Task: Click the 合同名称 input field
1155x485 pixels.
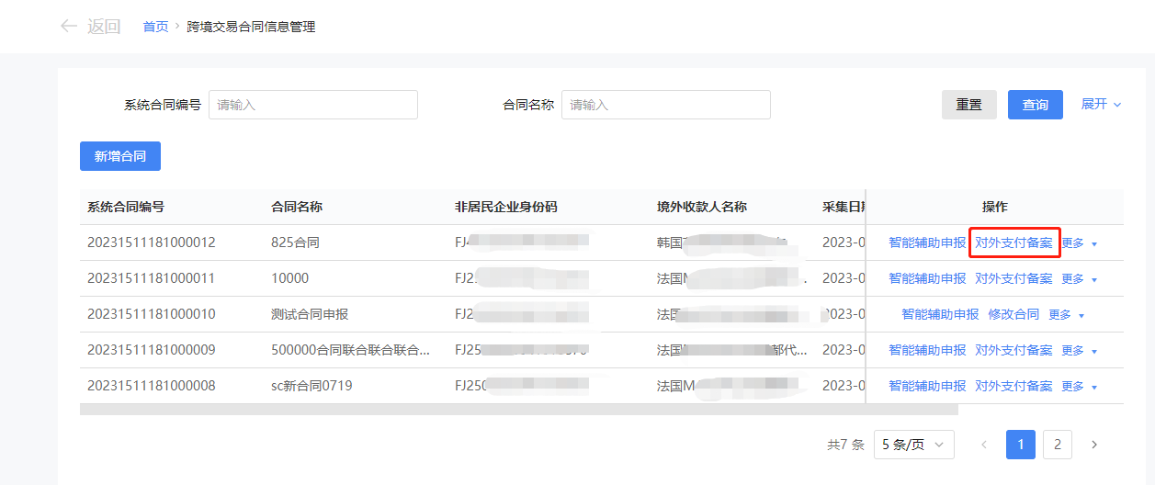Action: click(665, 105)
